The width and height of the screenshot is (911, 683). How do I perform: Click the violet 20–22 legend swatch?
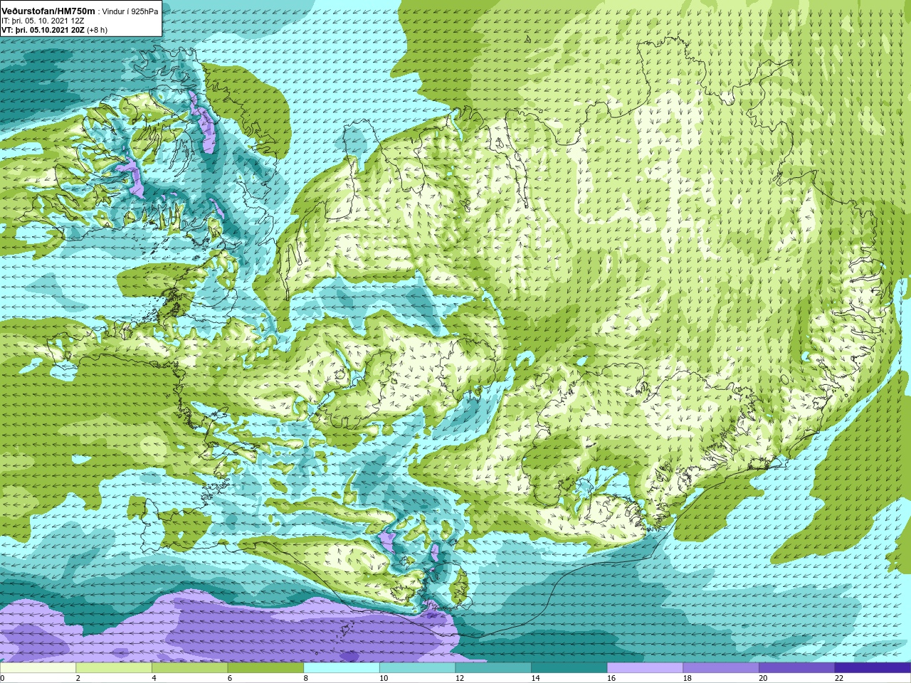[x=797, y=668]
